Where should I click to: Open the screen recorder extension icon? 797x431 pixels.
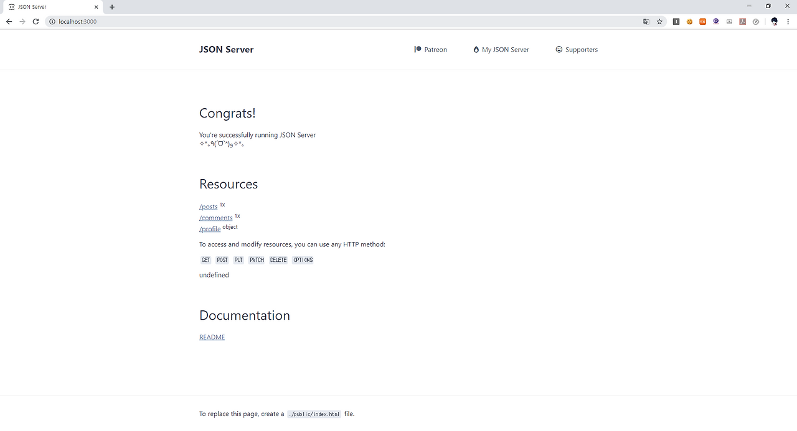(x=729, y=21)
